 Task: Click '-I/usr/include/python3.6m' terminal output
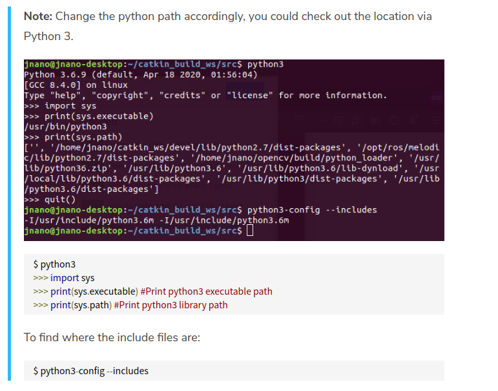156,220
